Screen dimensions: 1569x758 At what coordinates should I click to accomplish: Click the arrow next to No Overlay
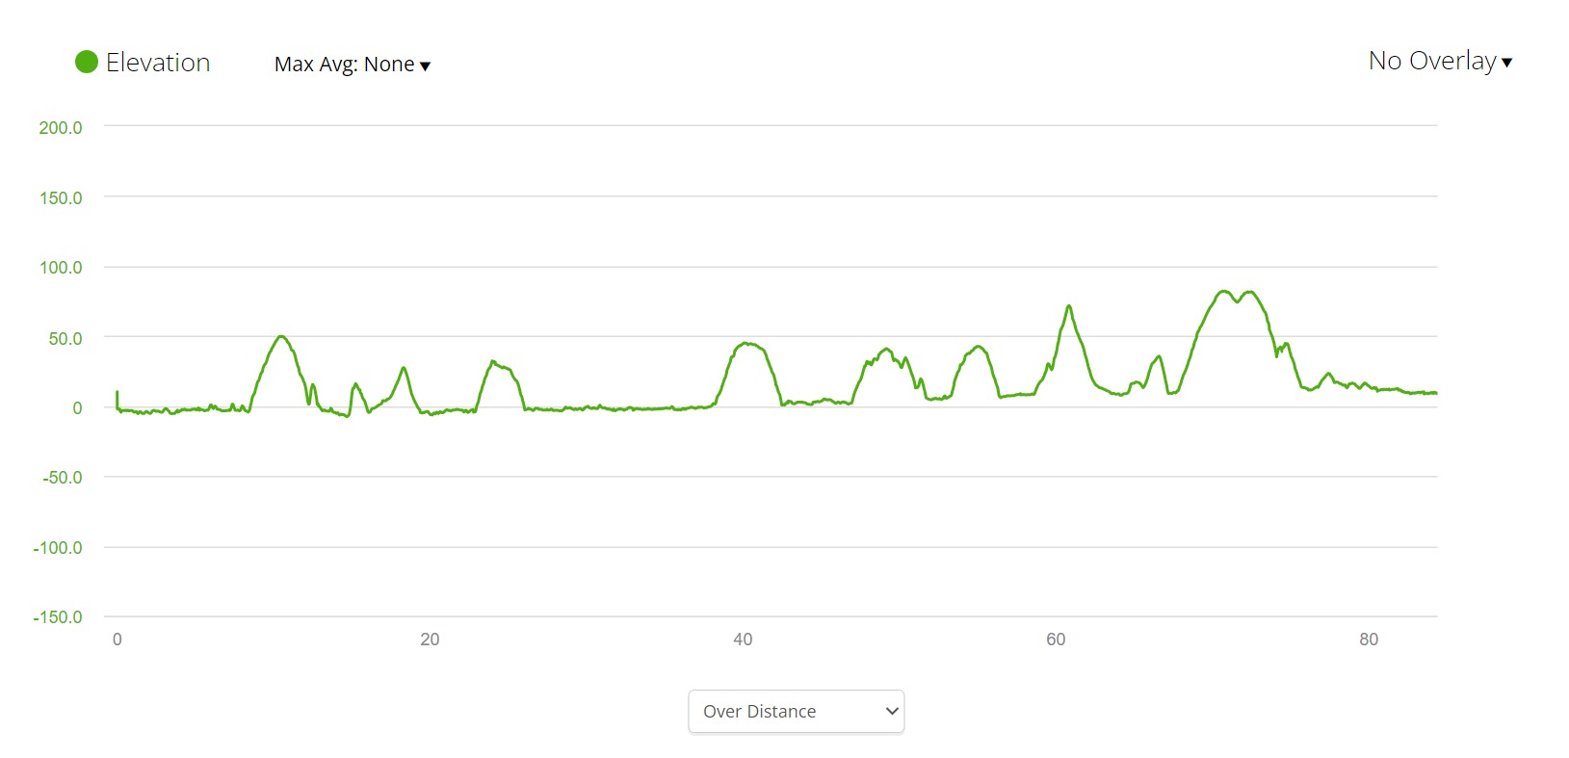click(1507, 64)
